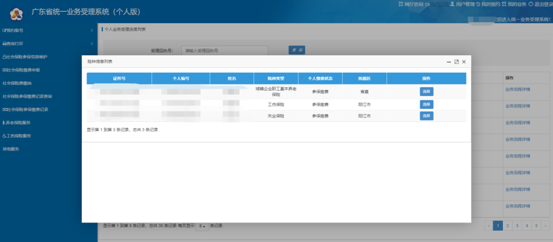
Task: Click the 受理回执号 input field
Action: (x=224, y=51)
